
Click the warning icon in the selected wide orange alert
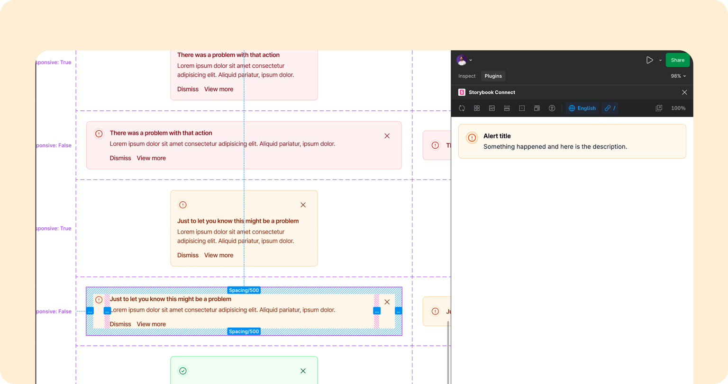[x=99, y=300]
